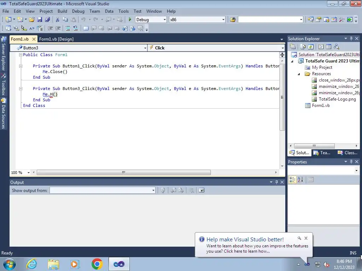
Task: Click Show All Files in Solution Explorer
Action: coord(303,47)
